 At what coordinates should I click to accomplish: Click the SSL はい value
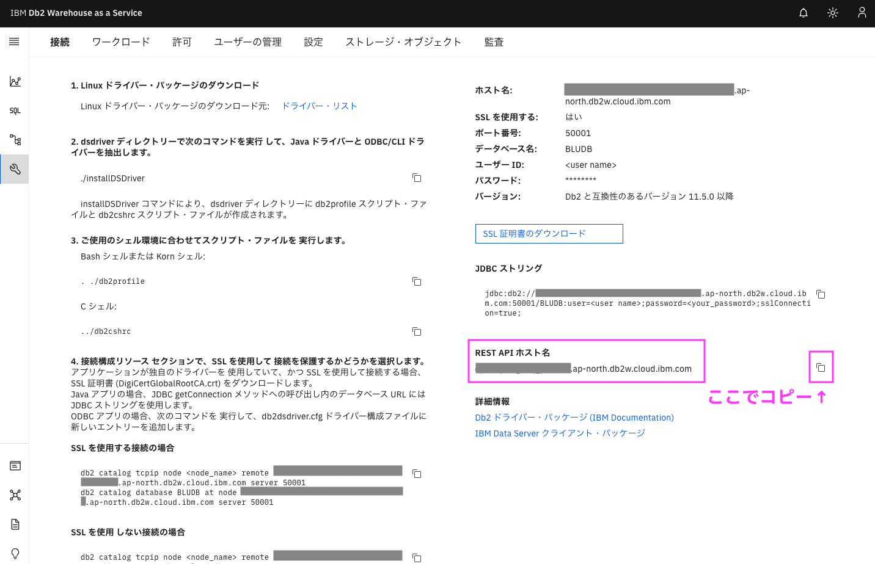tap(574, 117)
